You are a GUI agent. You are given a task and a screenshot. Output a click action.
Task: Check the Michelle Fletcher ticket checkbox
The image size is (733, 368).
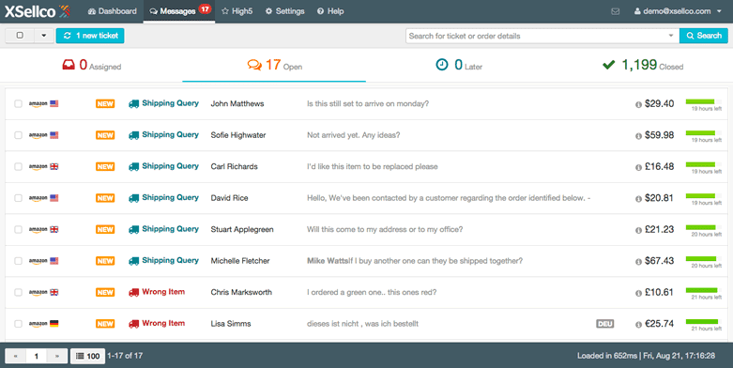point(18,261)
